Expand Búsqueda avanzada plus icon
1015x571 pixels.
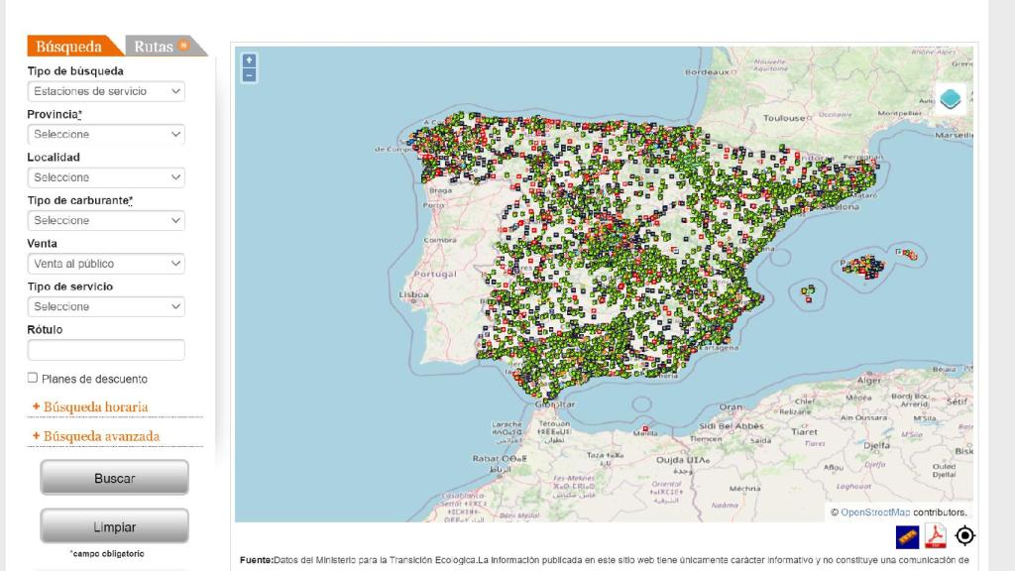[x=36, y=436]
